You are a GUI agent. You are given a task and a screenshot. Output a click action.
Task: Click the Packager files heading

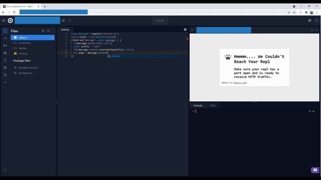pos(22,60)
